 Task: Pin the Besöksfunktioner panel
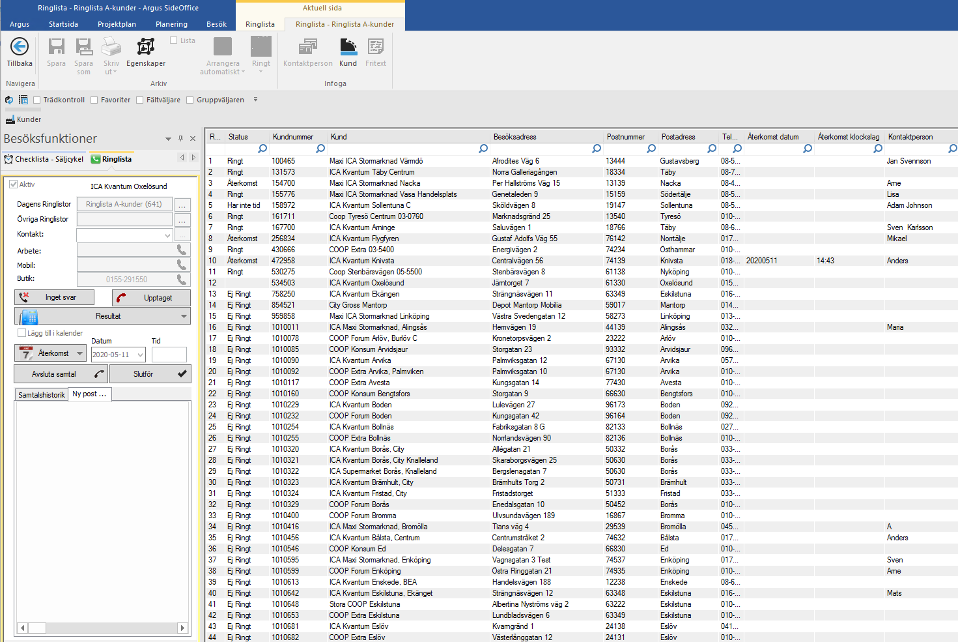click(x=181, y=138)
